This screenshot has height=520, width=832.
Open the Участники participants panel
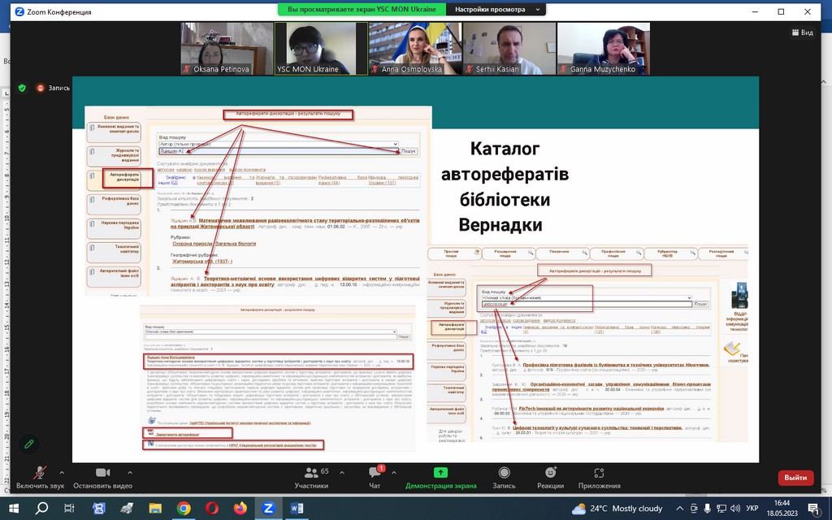tap(311, 476)
